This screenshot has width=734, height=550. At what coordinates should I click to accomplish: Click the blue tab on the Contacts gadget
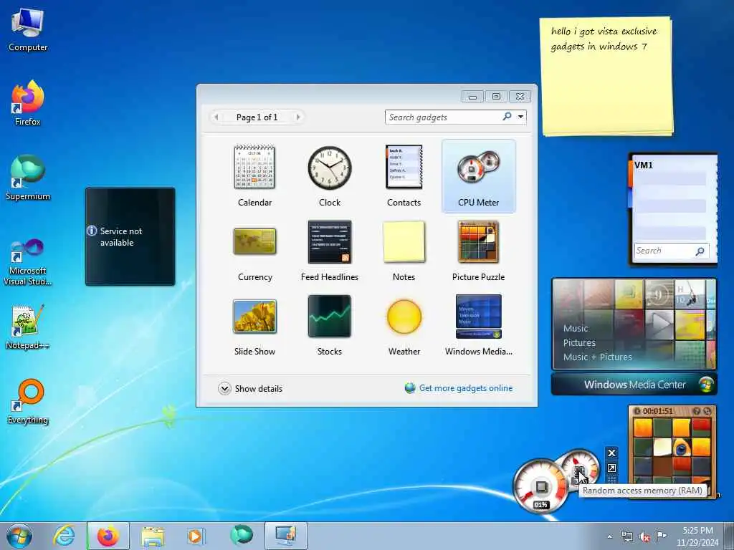pyautogui.click(x=630, y=198)
